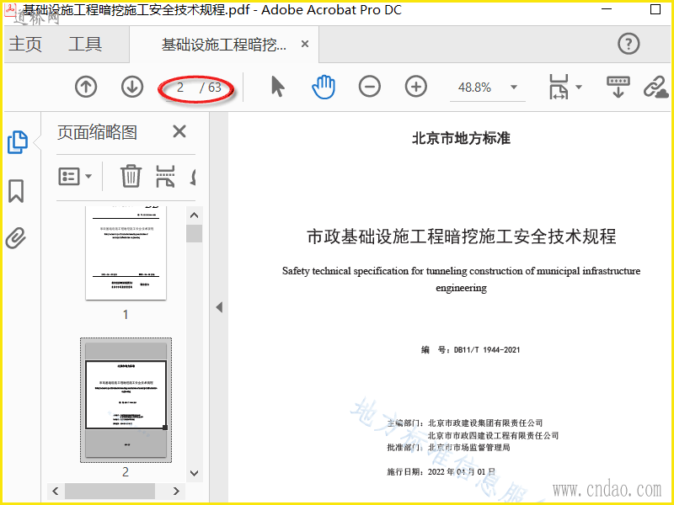The image size is (674, 505).
Task: Click the thumbnail horizontal scrollbar handle
Action: (110, 491)
